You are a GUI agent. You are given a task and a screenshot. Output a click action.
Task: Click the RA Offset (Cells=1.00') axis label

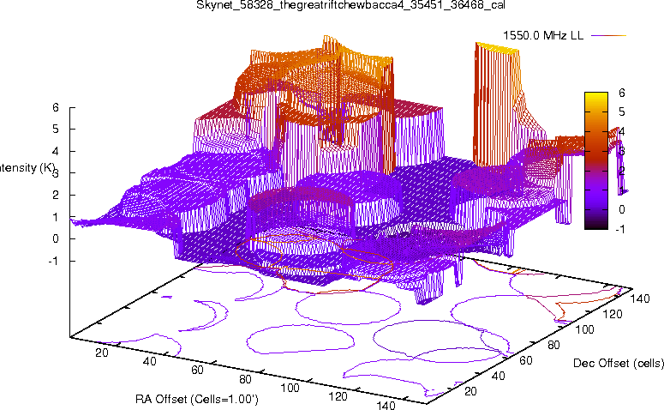(197, 399)
